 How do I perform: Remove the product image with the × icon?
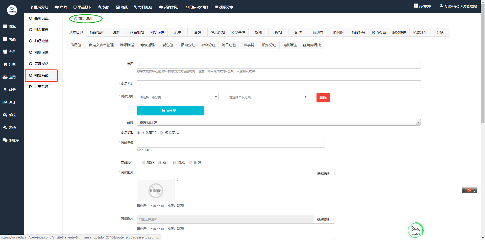click(178, 181)
